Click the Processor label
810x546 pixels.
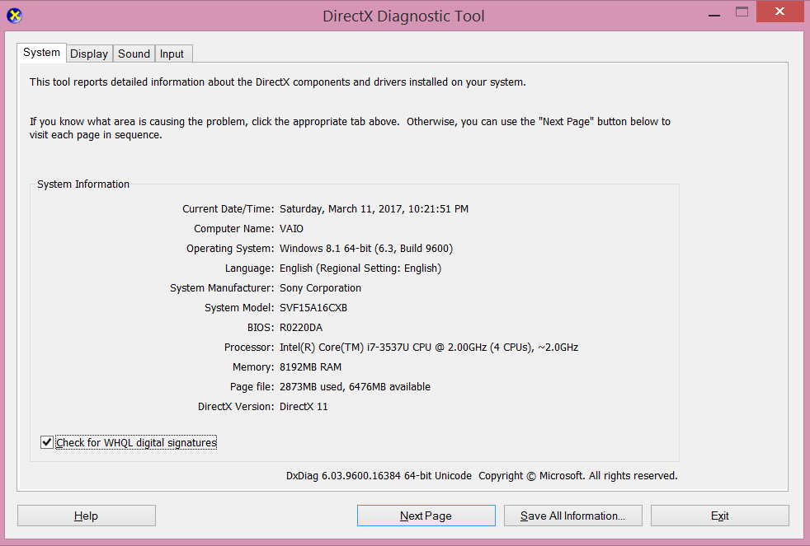tap(249, 347)
